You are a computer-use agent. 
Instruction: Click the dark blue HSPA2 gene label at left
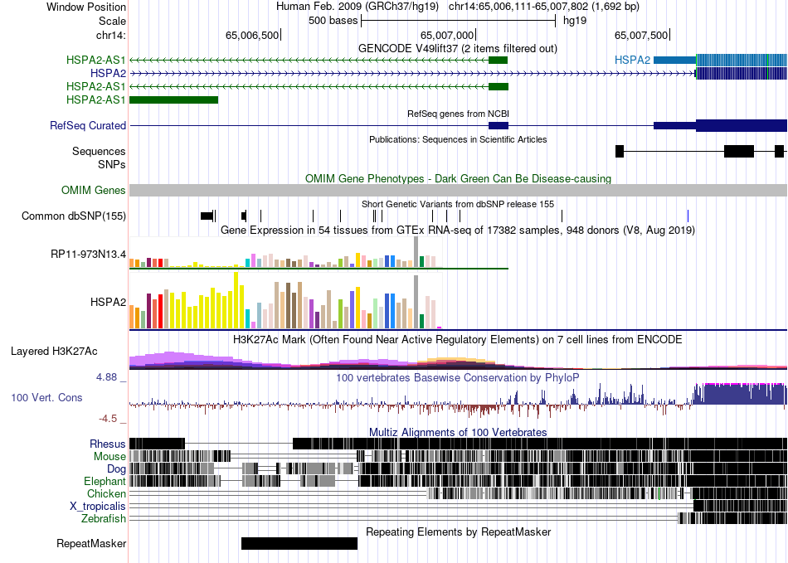[108, 73]
